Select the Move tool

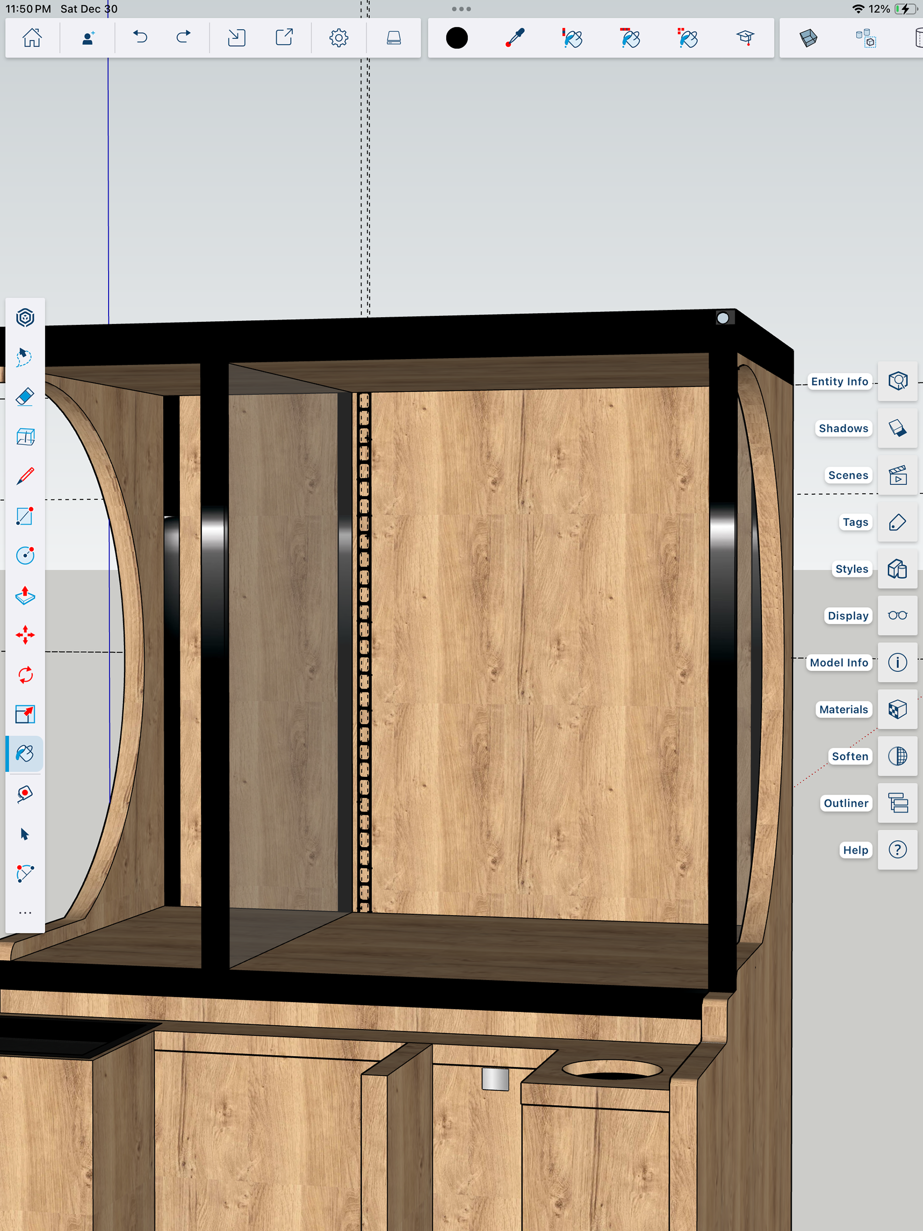tap(25, 635)
